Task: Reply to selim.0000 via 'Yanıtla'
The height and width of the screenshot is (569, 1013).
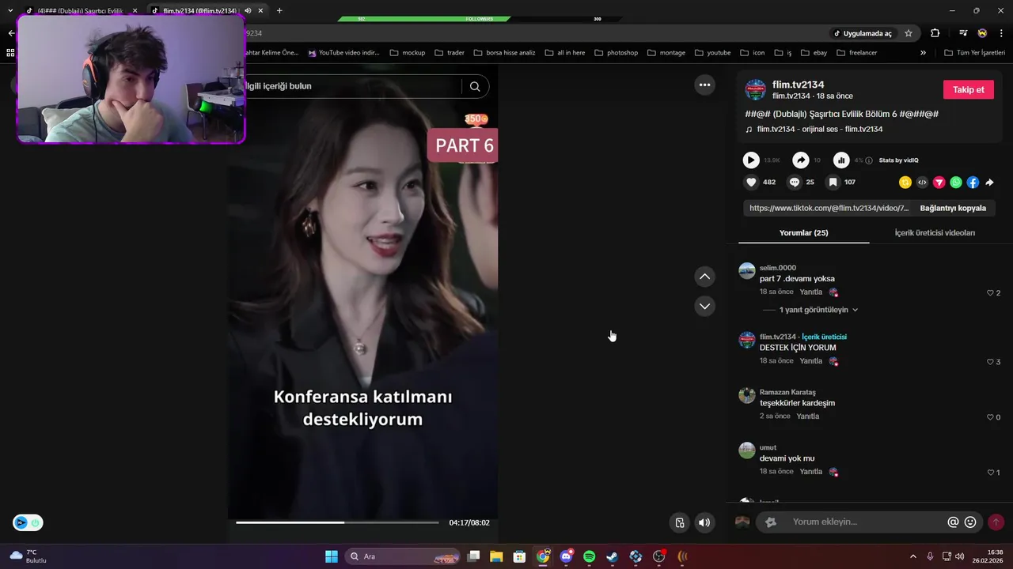Action: pyautogui.click(x=811, y=292)
